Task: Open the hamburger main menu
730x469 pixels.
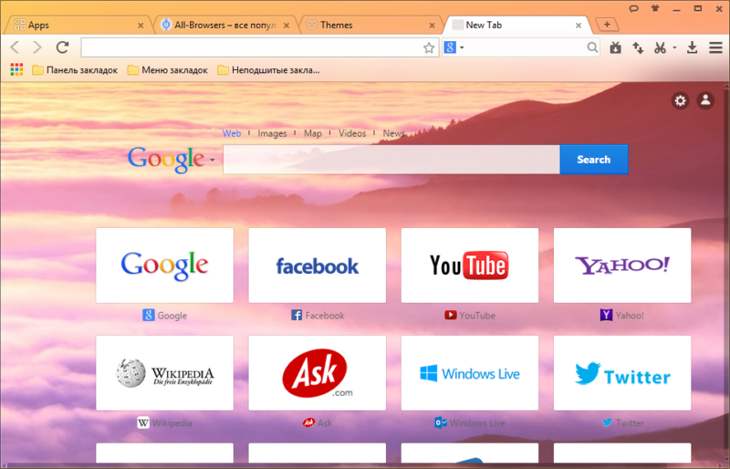Action: coord(714,47)
